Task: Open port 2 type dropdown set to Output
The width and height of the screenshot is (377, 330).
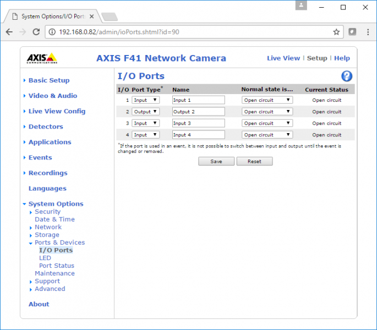Action: tap(145, 112)
